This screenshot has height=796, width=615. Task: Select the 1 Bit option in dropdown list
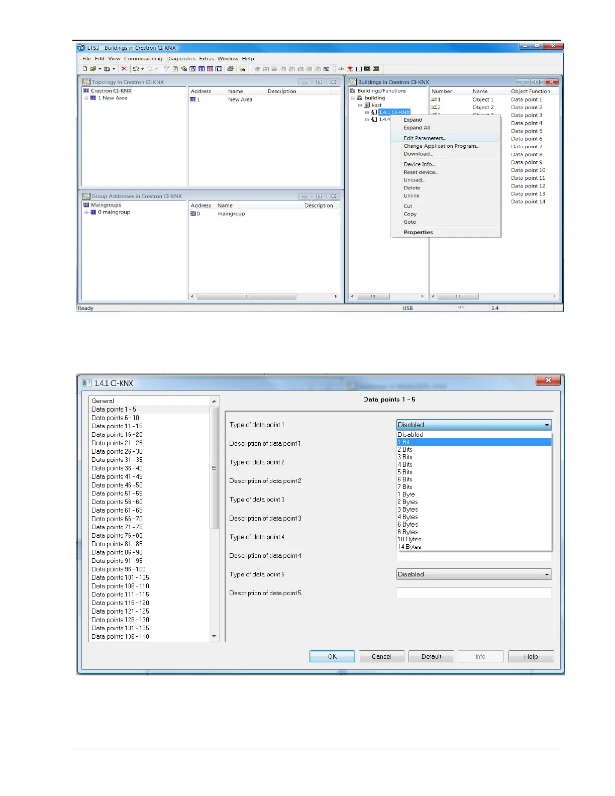coord(474,442)
